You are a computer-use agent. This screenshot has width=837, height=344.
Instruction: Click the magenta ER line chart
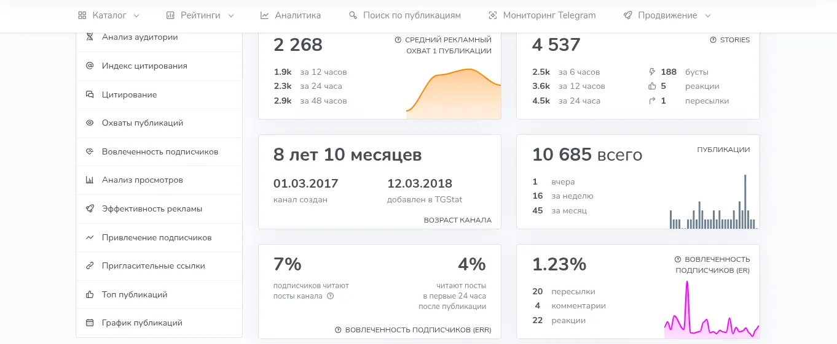click(712, 309)
